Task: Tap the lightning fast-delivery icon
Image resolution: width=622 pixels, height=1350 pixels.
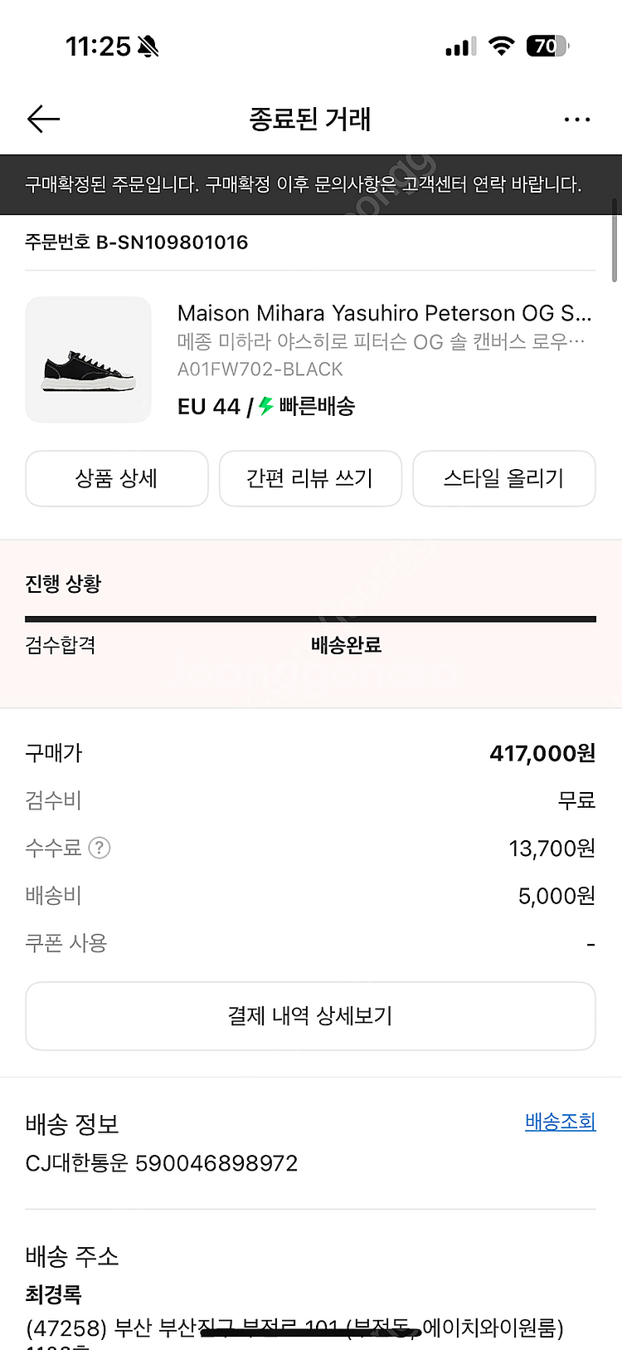Action: 265,406
